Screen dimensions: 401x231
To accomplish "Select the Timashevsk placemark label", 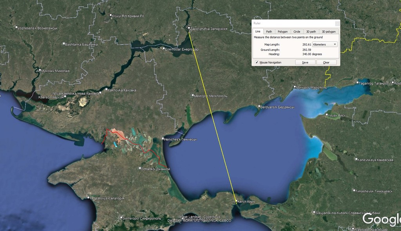I will click(374, 191).
